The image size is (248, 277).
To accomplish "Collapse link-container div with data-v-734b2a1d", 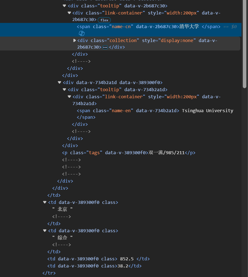I will click(x=69, y=97).
